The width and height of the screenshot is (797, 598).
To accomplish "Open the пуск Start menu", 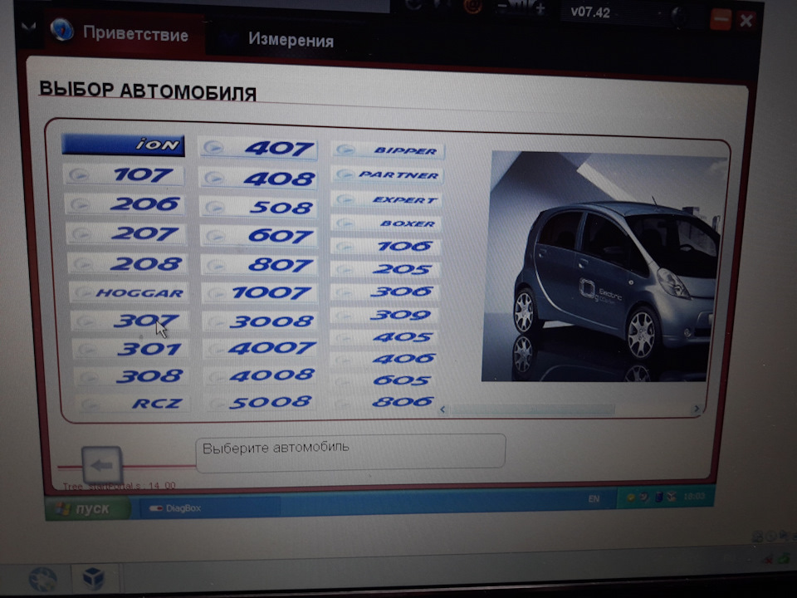I will pyautogui.click(x=87, y=508).
